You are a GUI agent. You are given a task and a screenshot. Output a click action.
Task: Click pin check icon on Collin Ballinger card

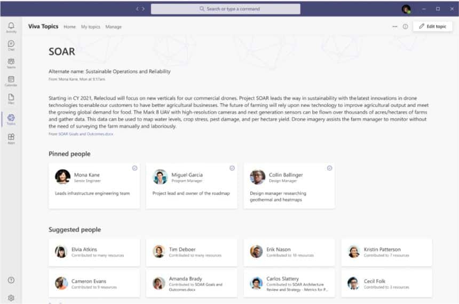[x=330, y=168]
